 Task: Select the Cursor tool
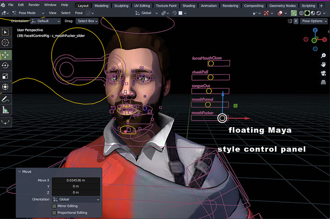point(5,43)
